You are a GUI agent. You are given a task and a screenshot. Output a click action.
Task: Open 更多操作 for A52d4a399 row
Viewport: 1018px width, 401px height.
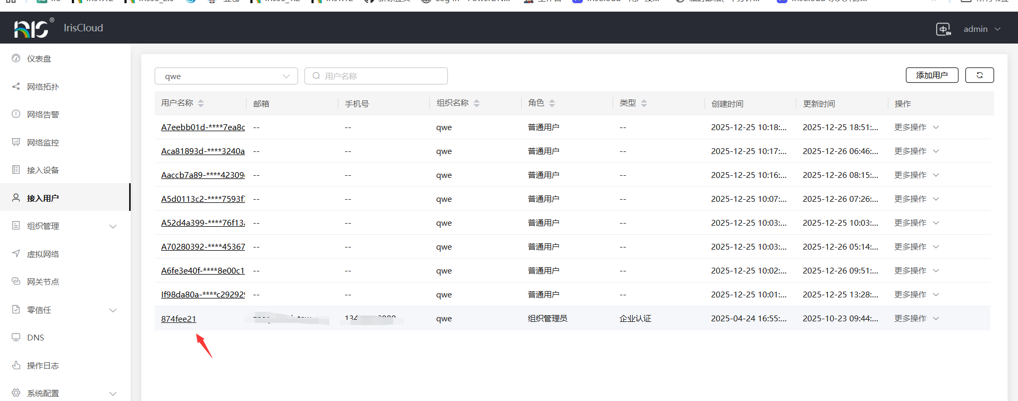coord(917,223)
